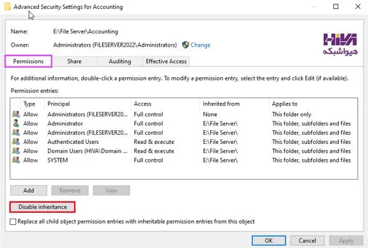Click the Apply button
The height and width of the screenshot is (248, 368).
pos(346,240)
